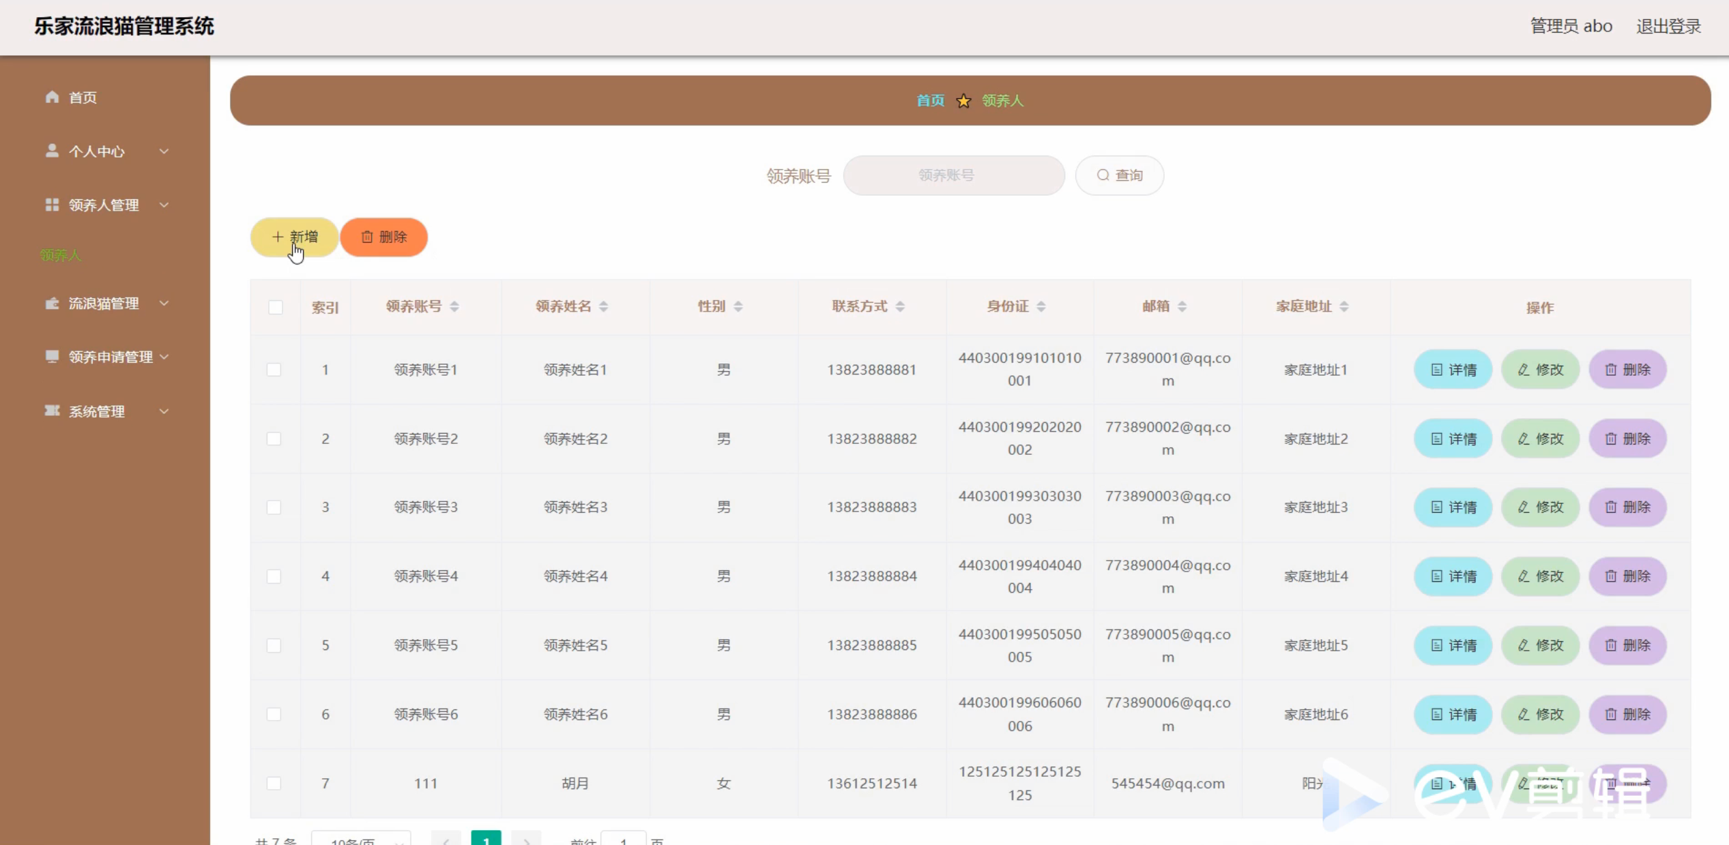Image resolution: width=1729 pixels, height=845 pixels.
Task: Sort by 家庭地址 column arrows
Action: [1343, 307]
